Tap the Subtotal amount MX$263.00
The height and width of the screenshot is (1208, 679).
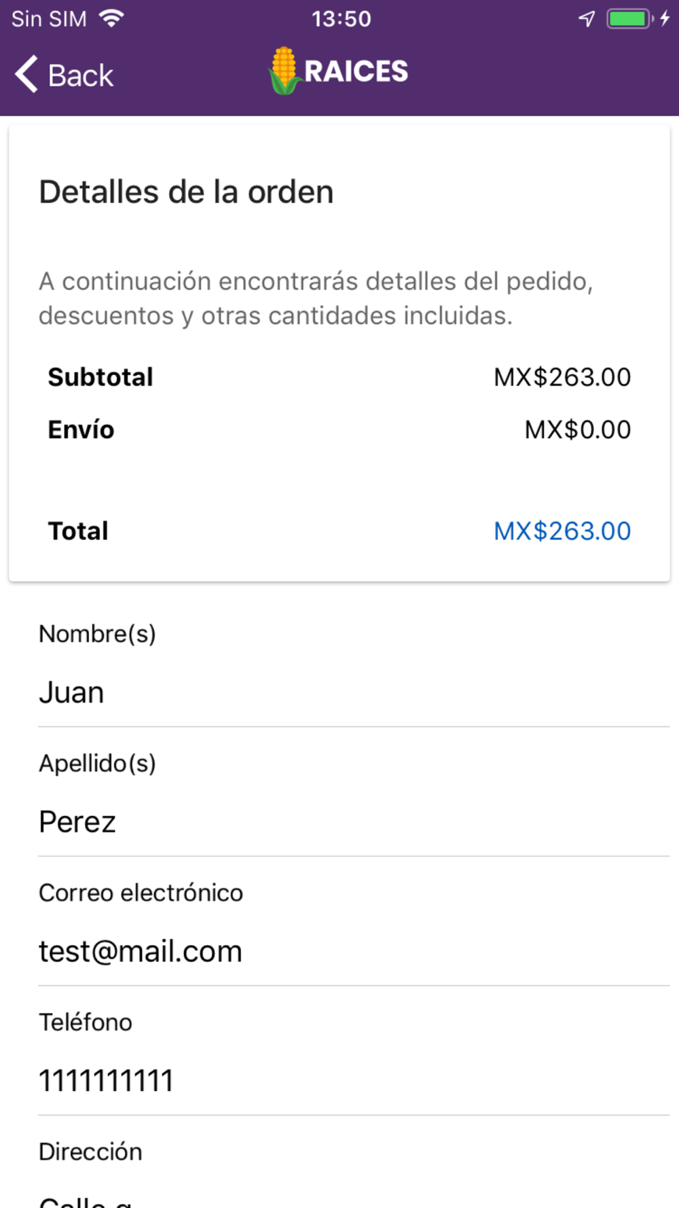562,377
